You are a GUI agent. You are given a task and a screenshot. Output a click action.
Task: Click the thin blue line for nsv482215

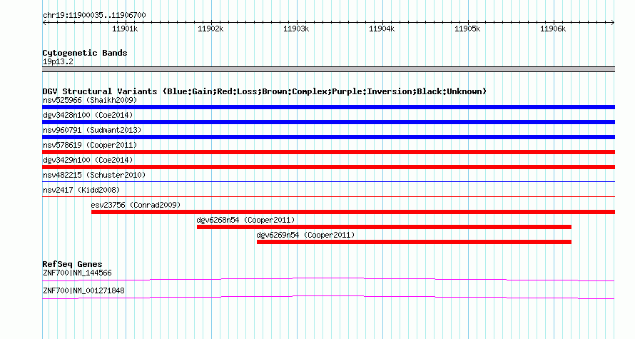click(x=328, y=182)
